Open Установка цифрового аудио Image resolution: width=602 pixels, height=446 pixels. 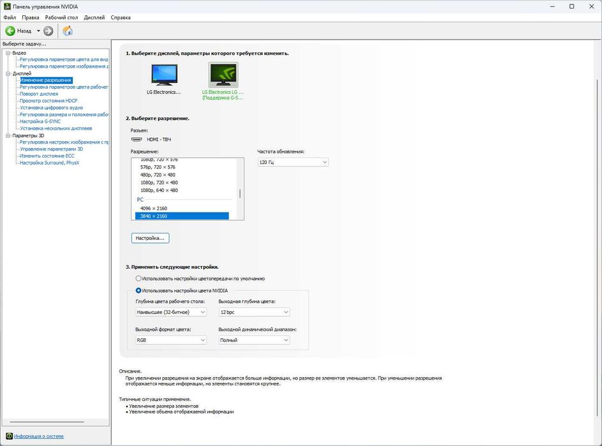(x=51, y=108)
